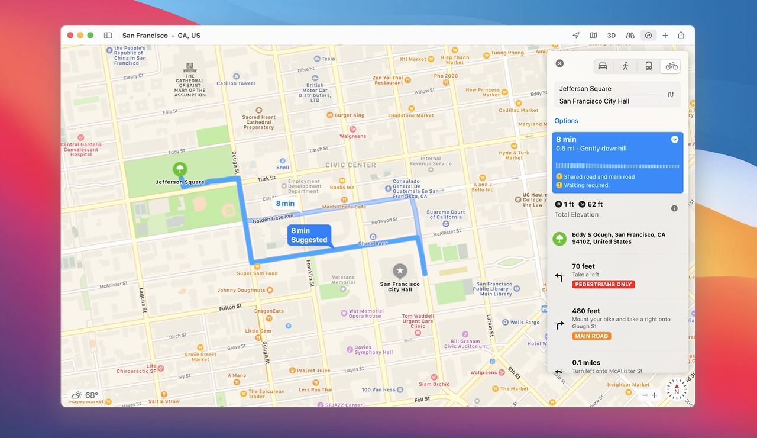
Task: Click the Bill Graham Civic Auditorium marker
Action: 465,334
